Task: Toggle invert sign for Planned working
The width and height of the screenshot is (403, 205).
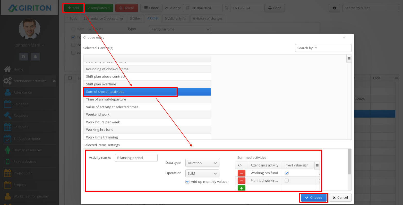Action: pos(287,180)
